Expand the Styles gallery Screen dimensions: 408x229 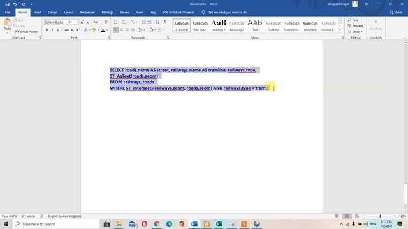click(340, 31)
